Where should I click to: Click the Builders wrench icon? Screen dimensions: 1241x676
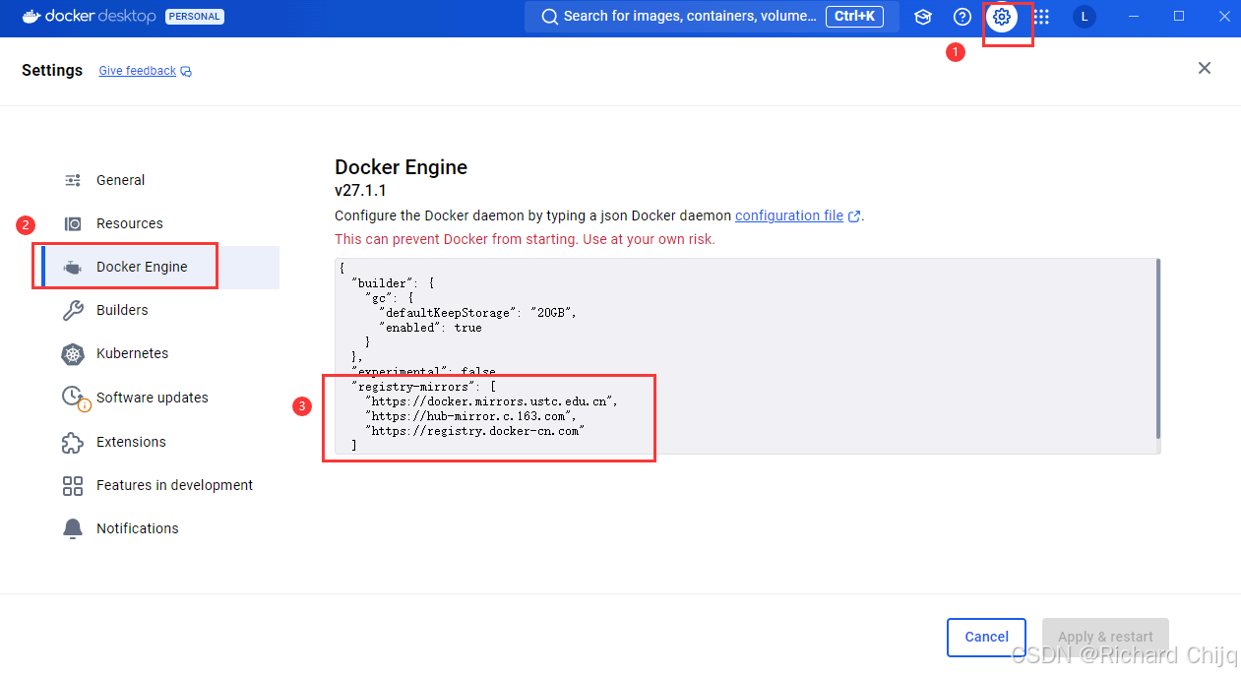pyautogui.click(x=73, y=310)
